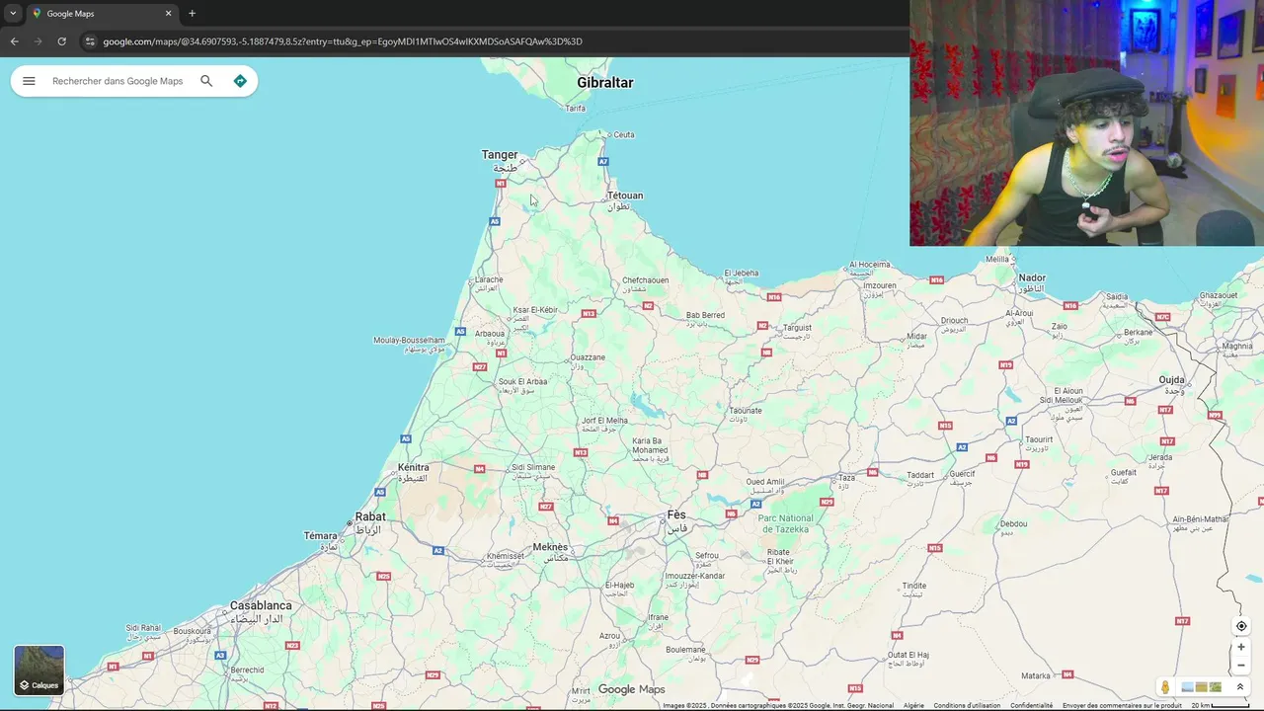Screen dimensions: 1264x711
Task: Activate the Street View pegman icon
Action: [1165, 687]
